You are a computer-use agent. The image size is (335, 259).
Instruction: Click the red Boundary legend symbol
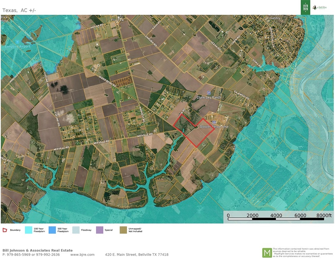click(x=5, y=230)
